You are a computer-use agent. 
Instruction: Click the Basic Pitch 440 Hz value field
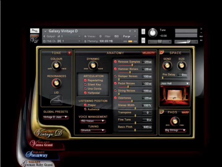pyautogui.click(x=147, y=127)
